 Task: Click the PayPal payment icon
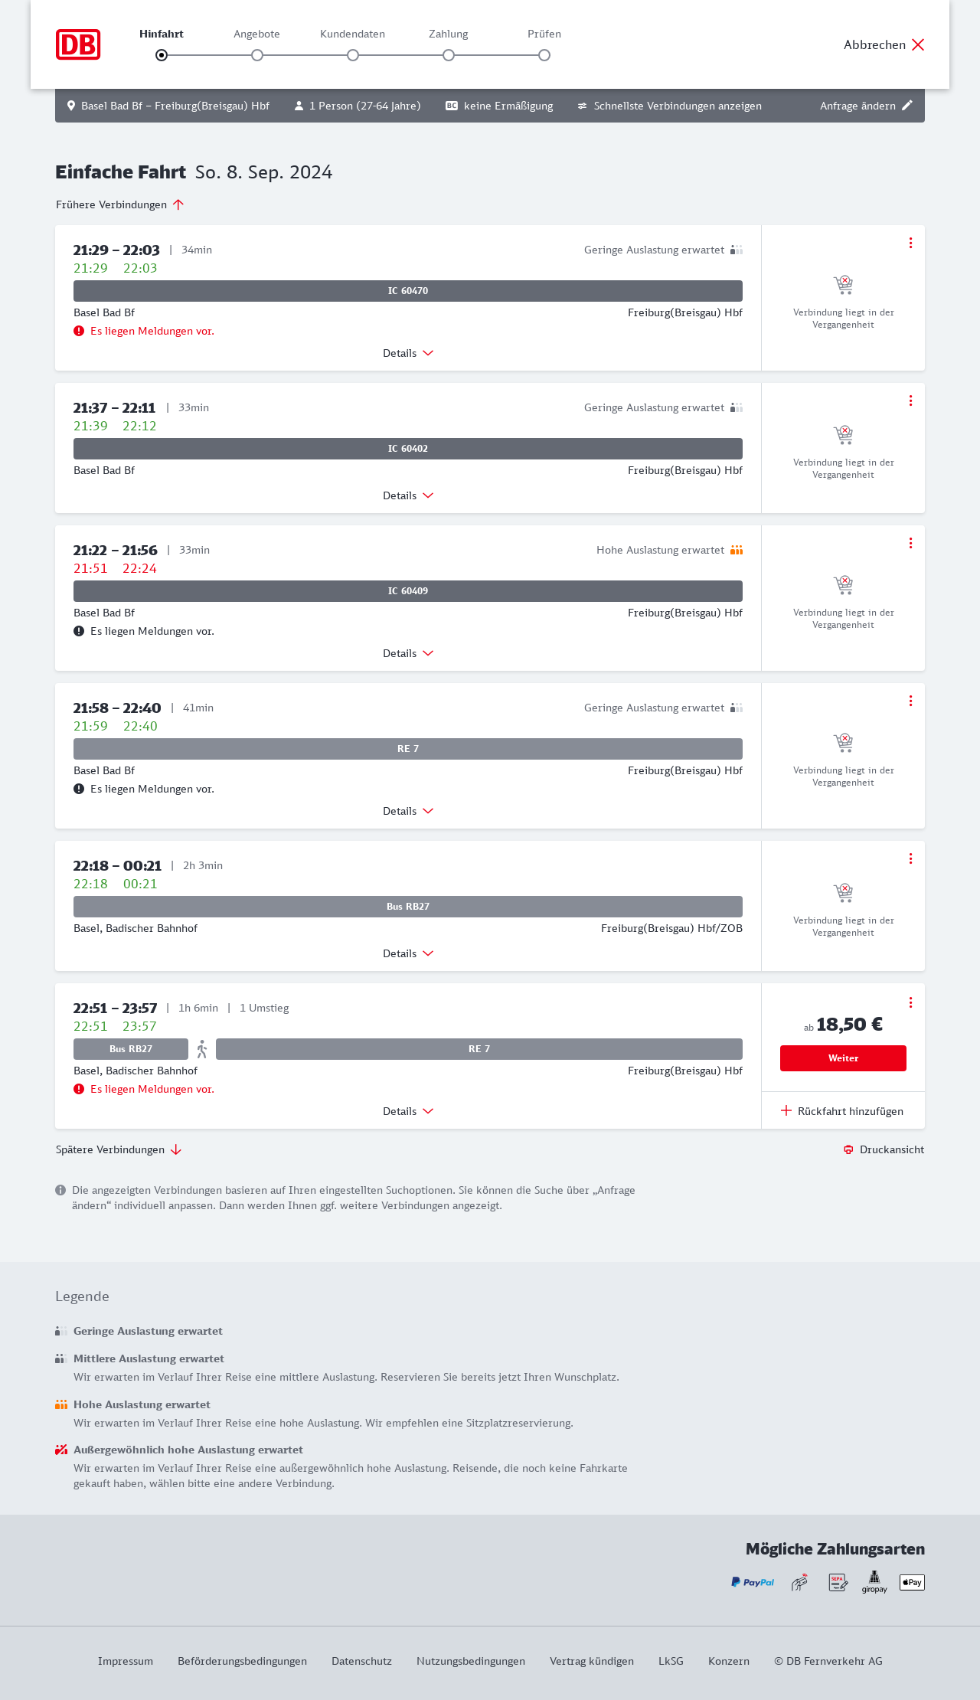[753, 1582]
